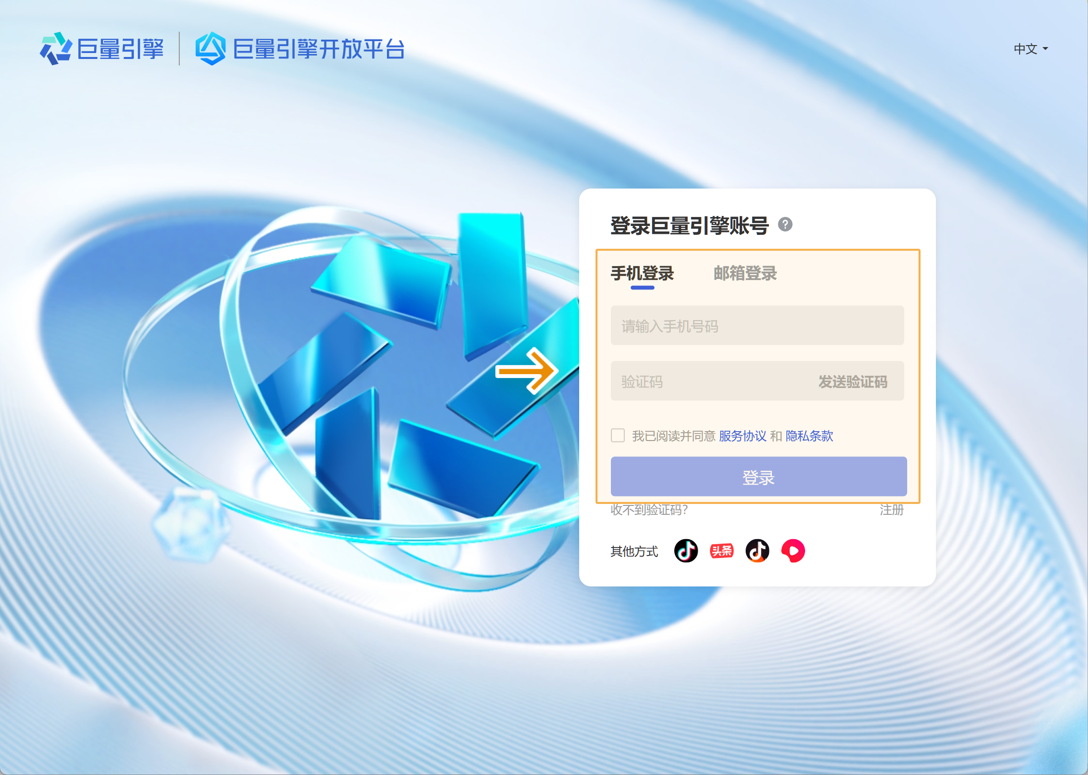Open the 中文 language dropdown
Image resolution: width=1088 pixels, height=775 pixels.
[x=1031, y=49]
